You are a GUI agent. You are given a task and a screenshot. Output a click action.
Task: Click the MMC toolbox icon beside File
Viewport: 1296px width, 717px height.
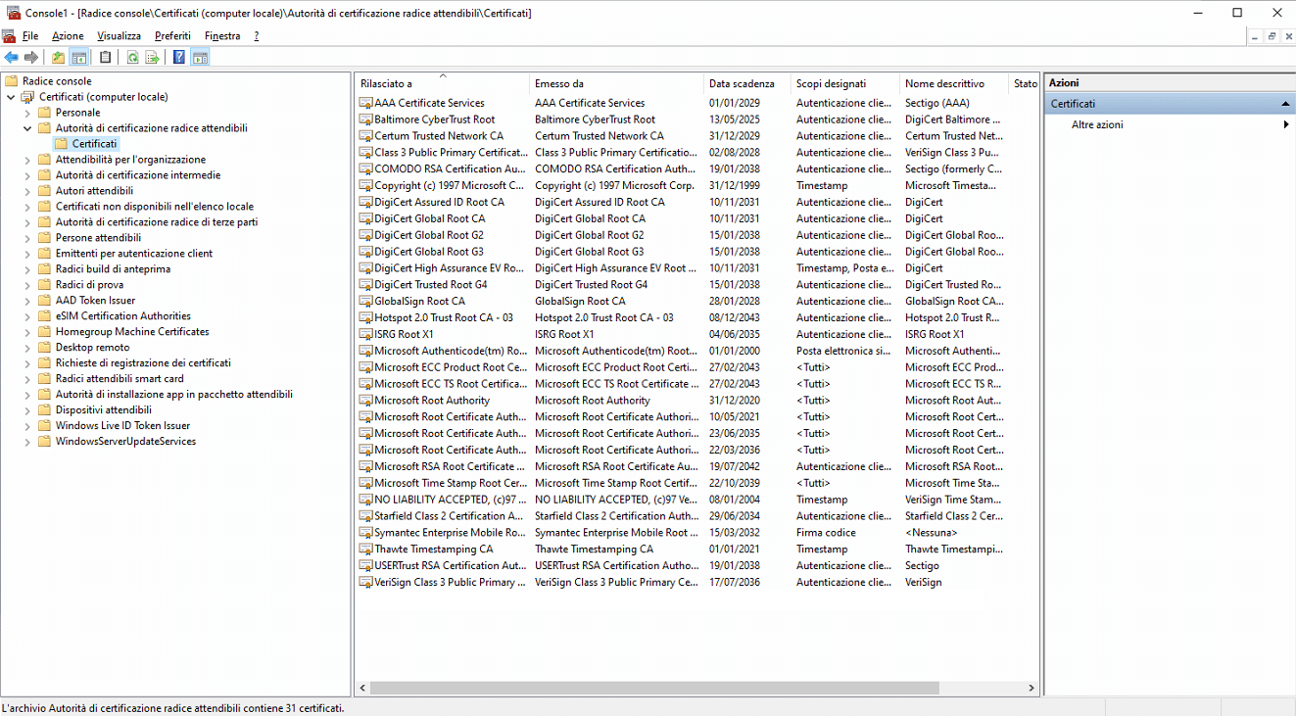click(9, 35)
